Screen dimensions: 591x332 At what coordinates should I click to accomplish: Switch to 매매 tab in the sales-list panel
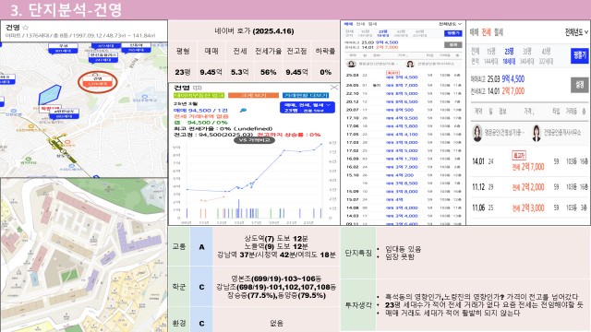tap(349, 24)
